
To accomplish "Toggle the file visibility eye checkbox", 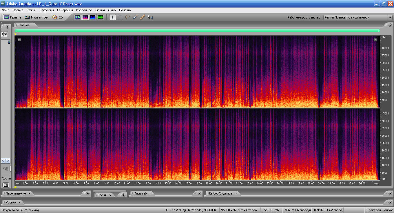I will (x=4, y=34).
